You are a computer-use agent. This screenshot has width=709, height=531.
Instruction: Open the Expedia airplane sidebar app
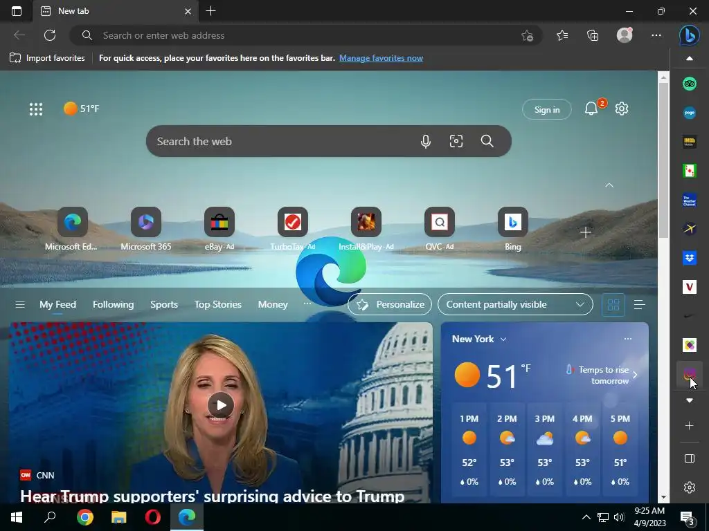(689, 229)
